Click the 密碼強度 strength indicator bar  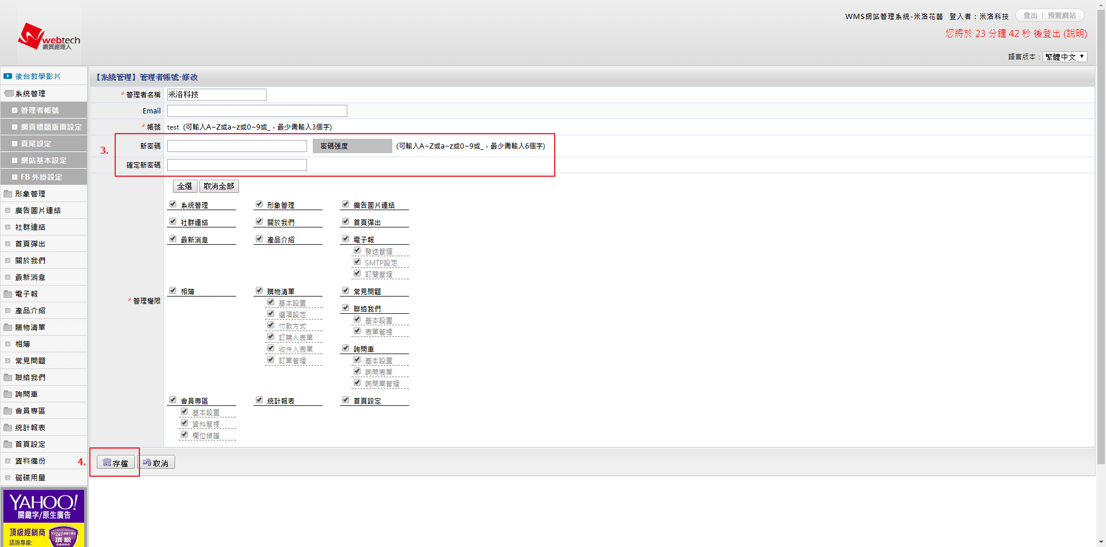click(x=352, y=146)
